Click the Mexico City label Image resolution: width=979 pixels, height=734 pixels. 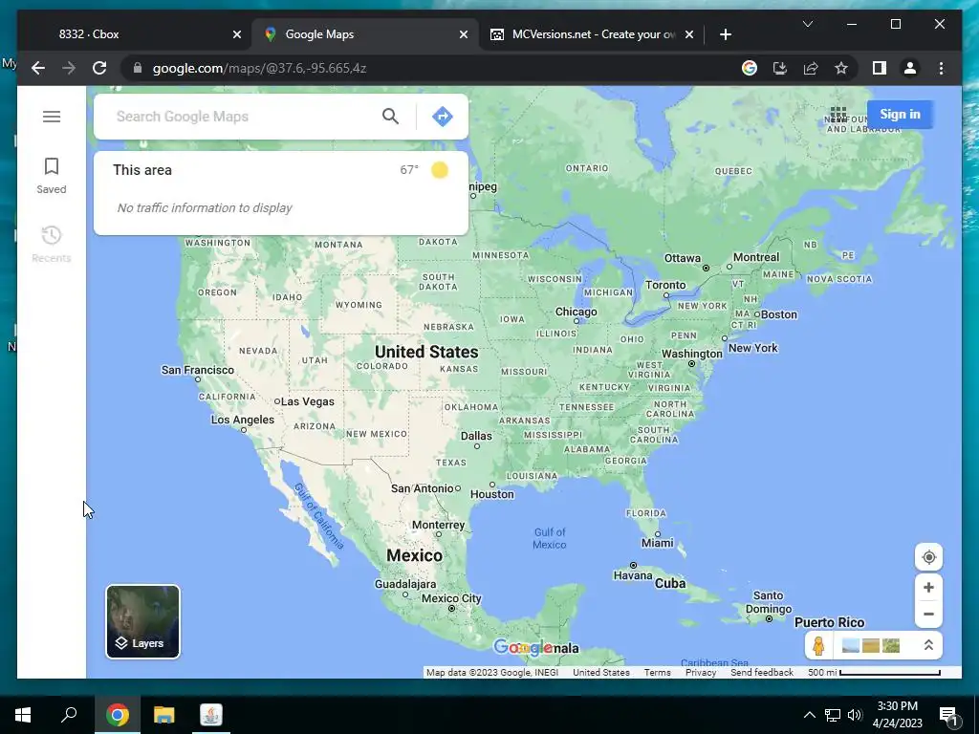(451, 598)
